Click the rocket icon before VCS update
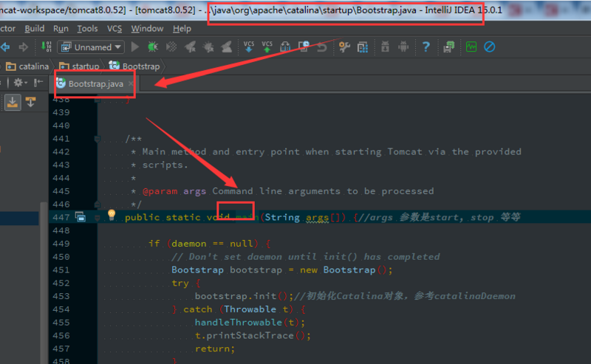The height and width of the screenshot is (364, 591). point(226,47)
